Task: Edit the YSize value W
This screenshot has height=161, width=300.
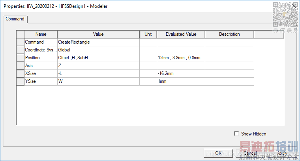Action: coord(98,81)
